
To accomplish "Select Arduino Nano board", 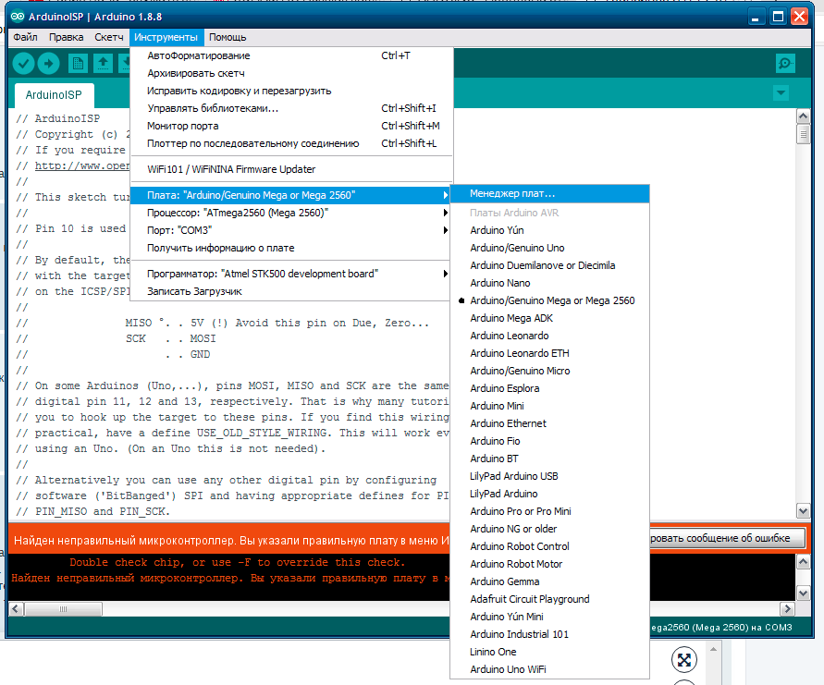I will click(550, 283).
